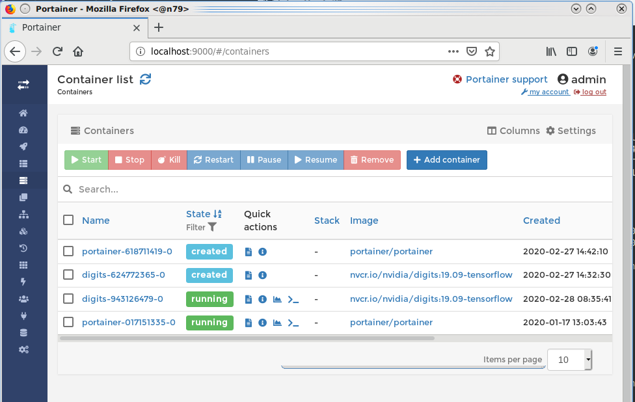Open stats chart icon for portainer-017151335-0
This screenshot has height=402, width=635.
(x=277, y=323)
